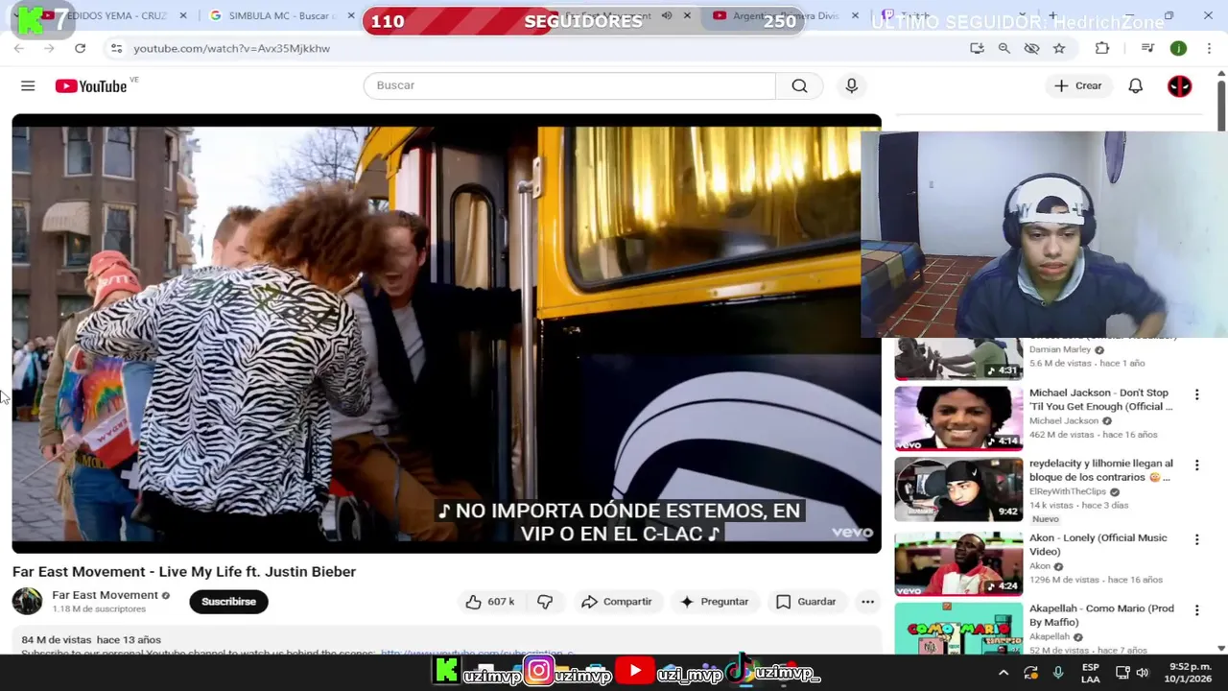Like the video with 607 k thumbs up
1228x691 pixels.
click(490, 602)
